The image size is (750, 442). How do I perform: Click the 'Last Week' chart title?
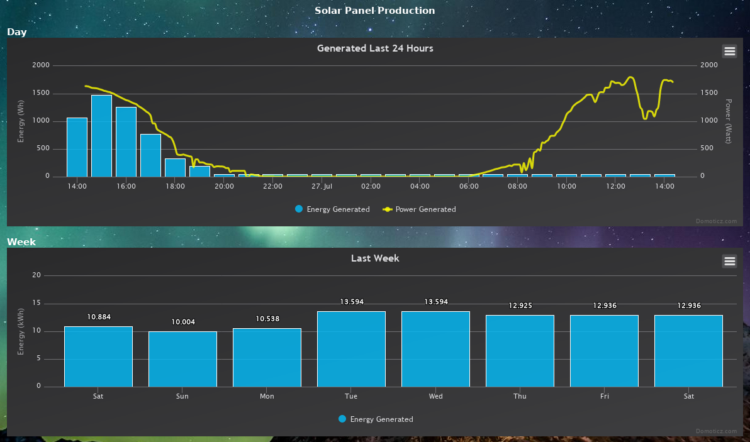coord(375,258)
